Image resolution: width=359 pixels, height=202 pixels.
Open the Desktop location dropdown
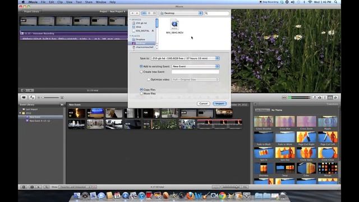181,13
